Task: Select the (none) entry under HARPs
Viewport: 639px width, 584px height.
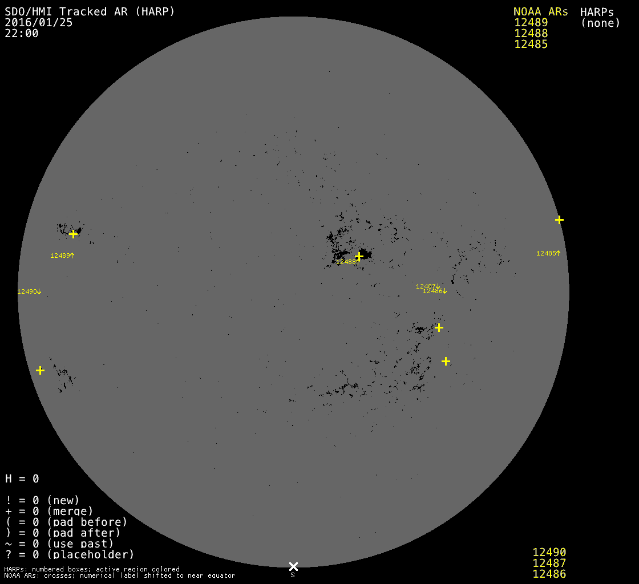Action: [x=600, y=23]
